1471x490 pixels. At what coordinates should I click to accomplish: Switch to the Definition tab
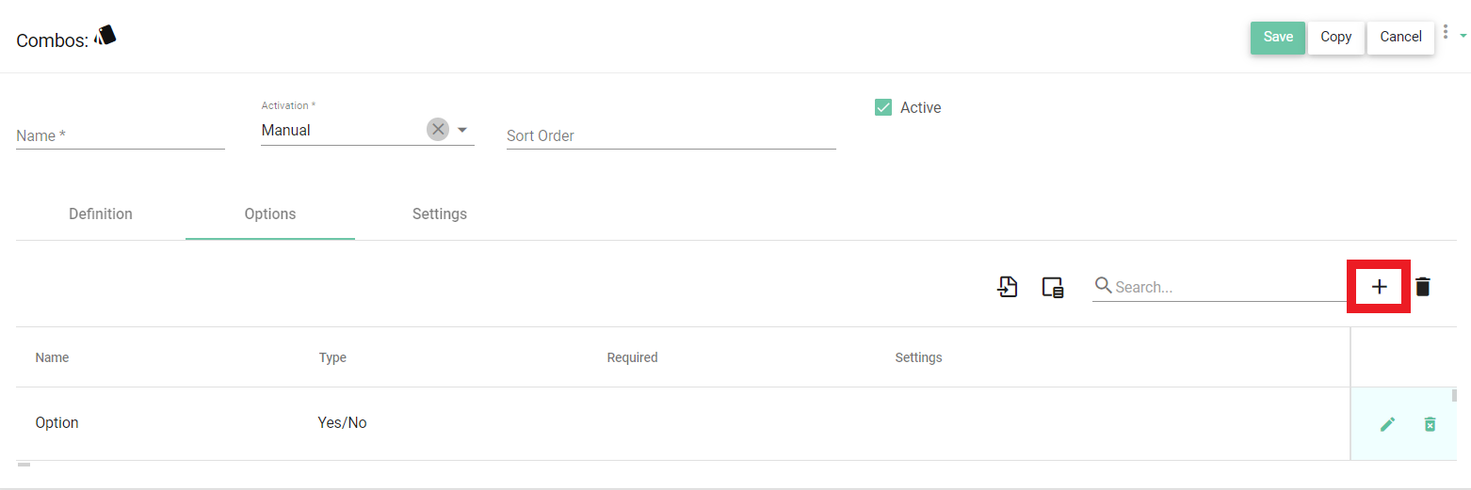[101, 214]
